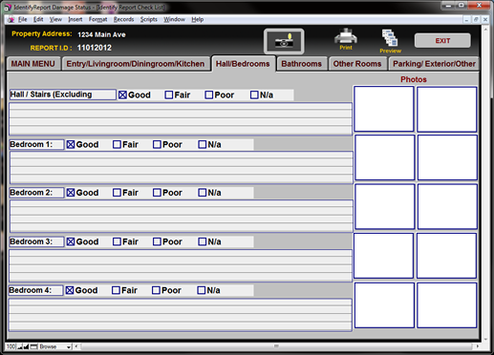Click the zoom out icon in status bar

pyautogui.click(x=20, y=346)
